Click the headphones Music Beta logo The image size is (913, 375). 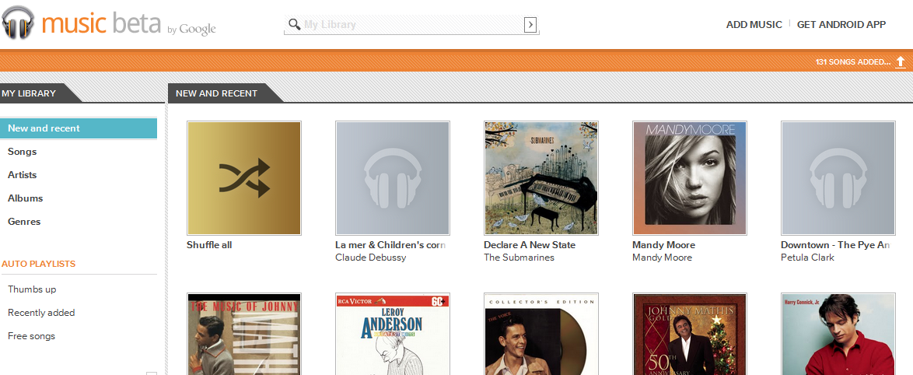(x=18, y=22)
